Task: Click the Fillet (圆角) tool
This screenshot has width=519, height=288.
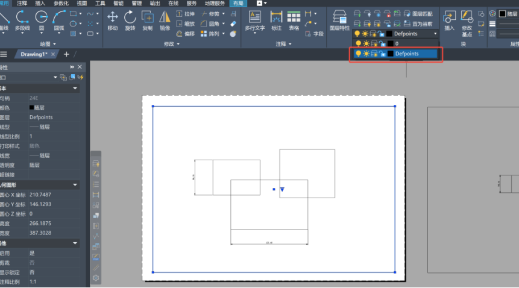Action: [210, 24]
